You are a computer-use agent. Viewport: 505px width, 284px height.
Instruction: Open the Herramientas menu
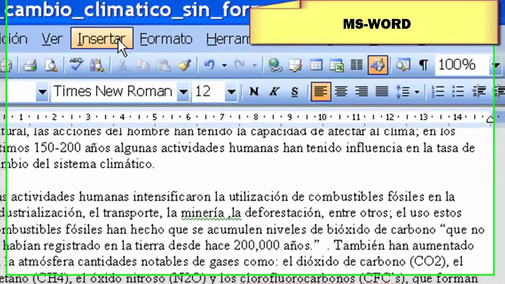(228, 39)
